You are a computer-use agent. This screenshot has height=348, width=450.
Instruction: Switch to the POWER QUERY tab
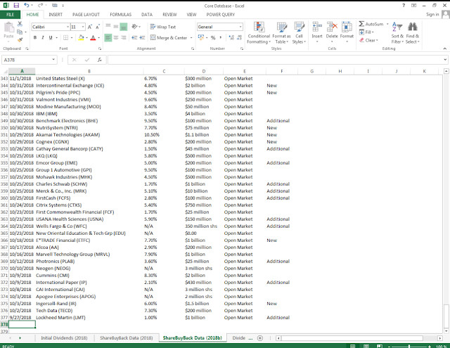click(x=220, y=15)
